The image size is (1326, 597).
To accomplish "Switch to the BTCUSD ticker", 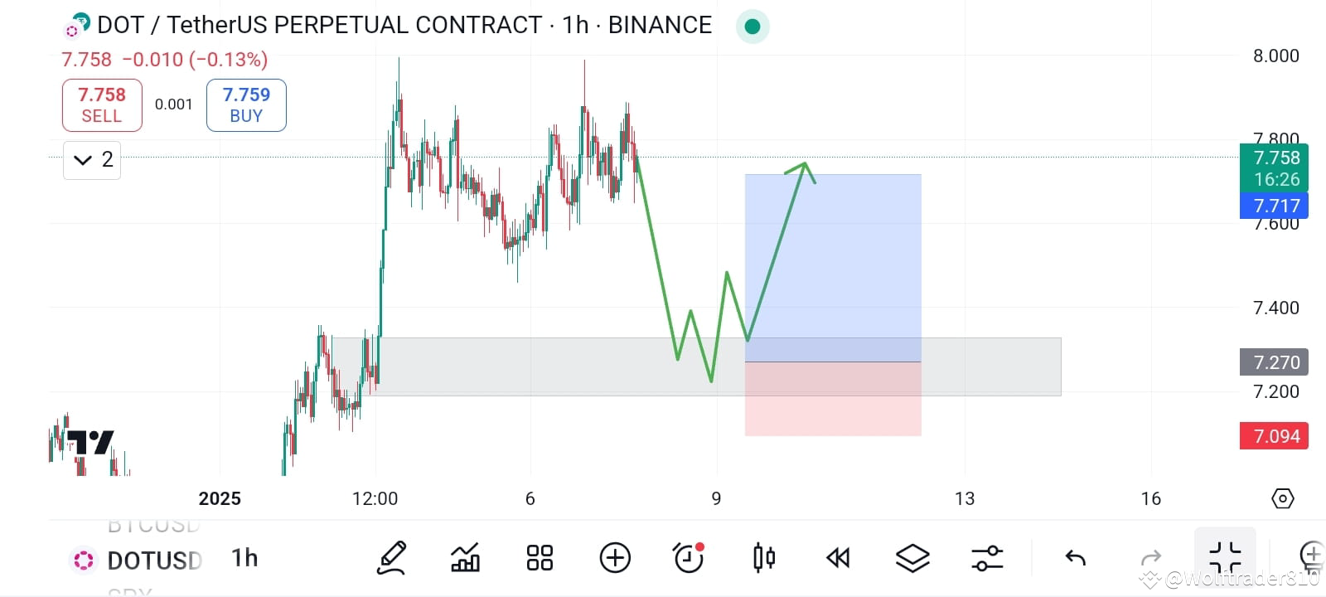I will pyautogui.click(x=154, y=526).
